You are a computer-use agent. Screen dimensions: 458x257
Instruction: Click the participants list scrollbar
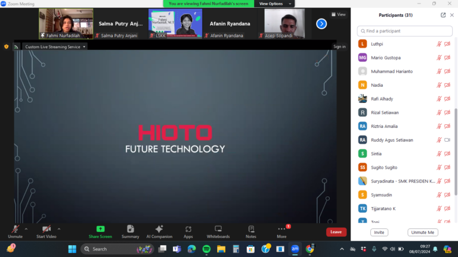456,152
